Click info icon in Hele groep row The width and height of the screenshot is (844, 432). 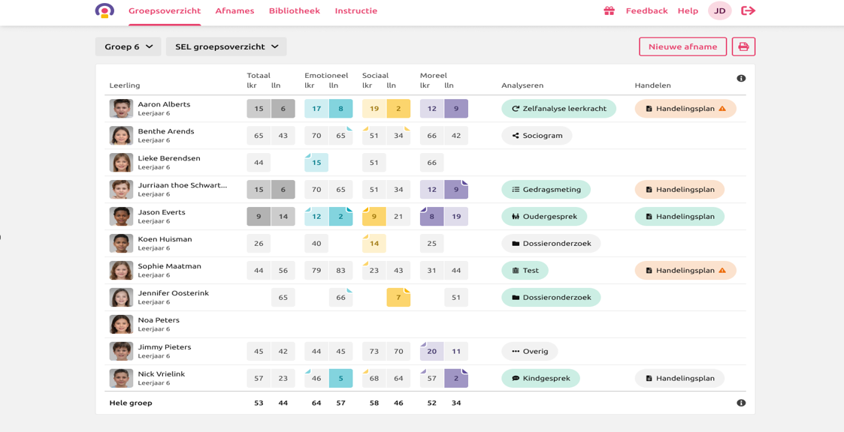coord(741,403)
